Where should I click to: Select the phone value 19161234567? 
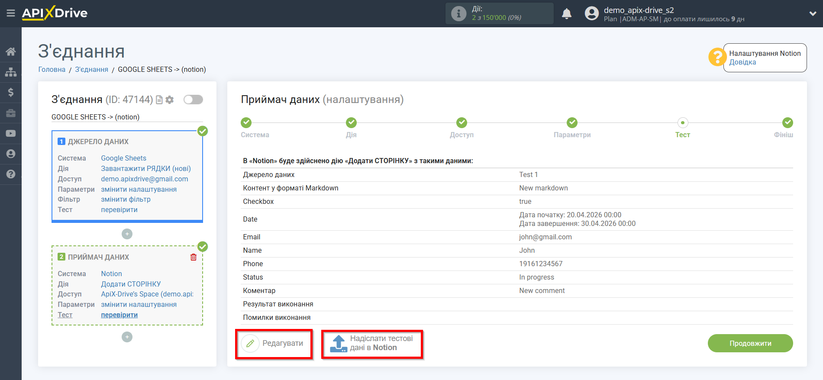point(541,264)
